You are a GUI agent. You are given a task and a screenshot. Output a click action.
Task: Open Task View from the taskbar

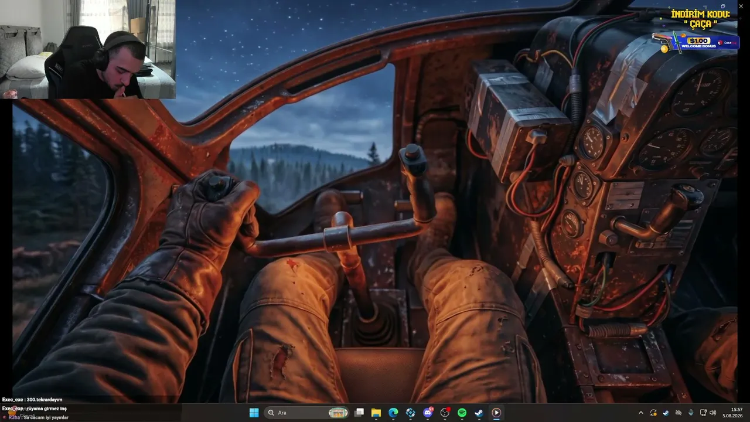[x=359, y=413]
